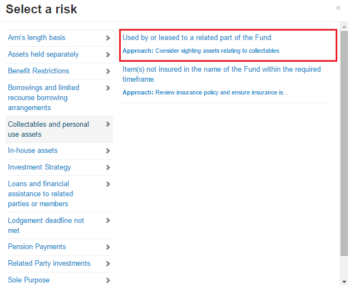Click the chevron beside Lodgement deadline not met

pos(108,221)
